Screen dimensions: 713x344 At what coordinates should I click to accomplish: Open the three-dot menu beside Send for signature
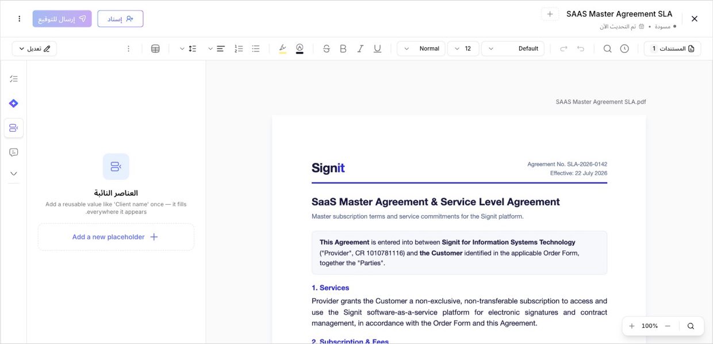[x=19, y=19]
